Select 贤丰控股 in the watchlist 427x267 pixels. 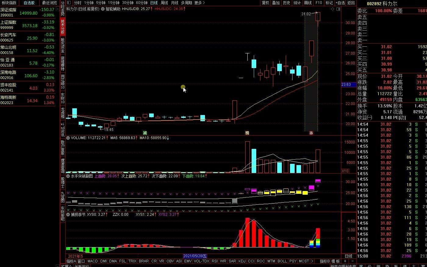pyautogui.click(x=28, y=87)
